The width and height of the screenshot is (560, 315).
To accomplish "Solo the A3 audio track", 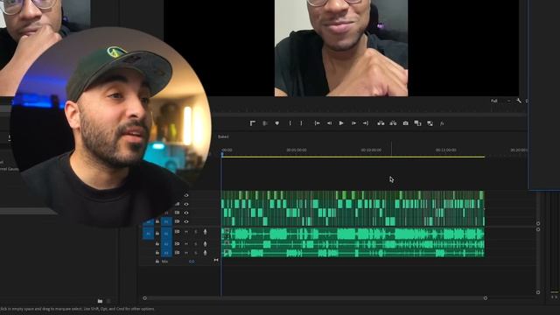I will click(195, 253).
